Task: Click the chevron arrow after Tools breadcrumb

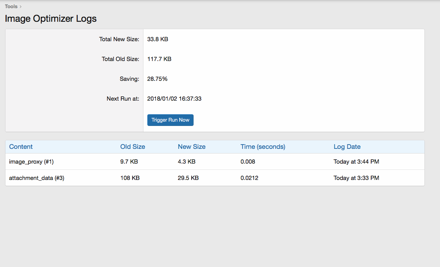Action: [x=21, y=7]
